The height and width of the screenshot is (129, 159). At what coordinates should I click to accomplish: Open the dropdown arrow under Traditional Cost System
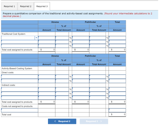(36, 38)
